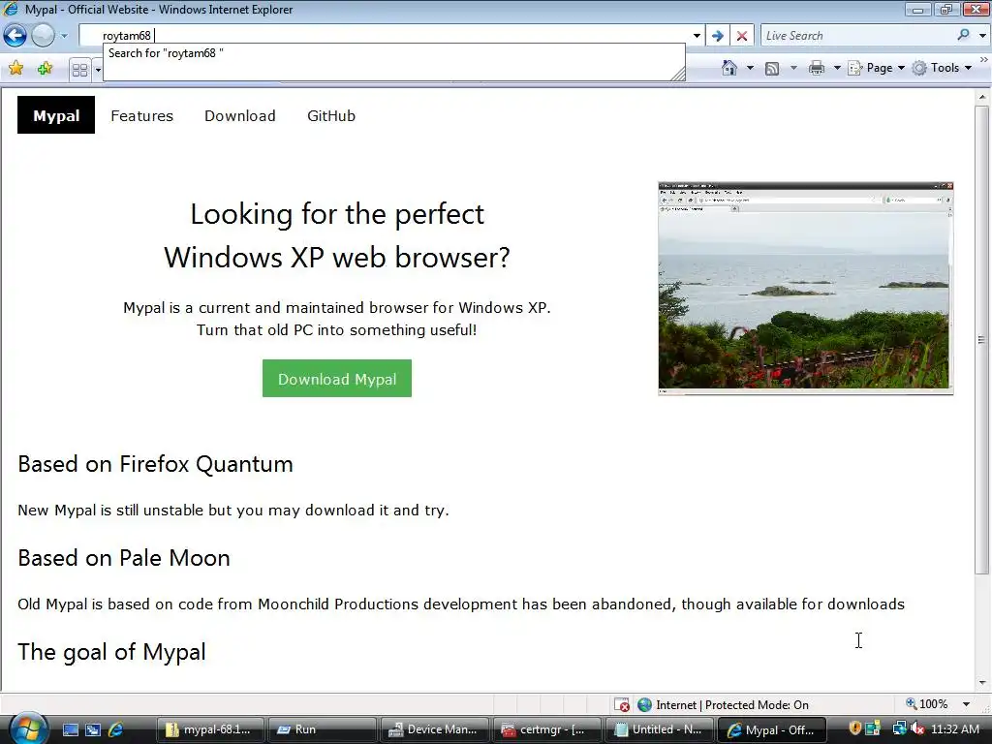Click the green Download Mypal button

coord(337,379)
